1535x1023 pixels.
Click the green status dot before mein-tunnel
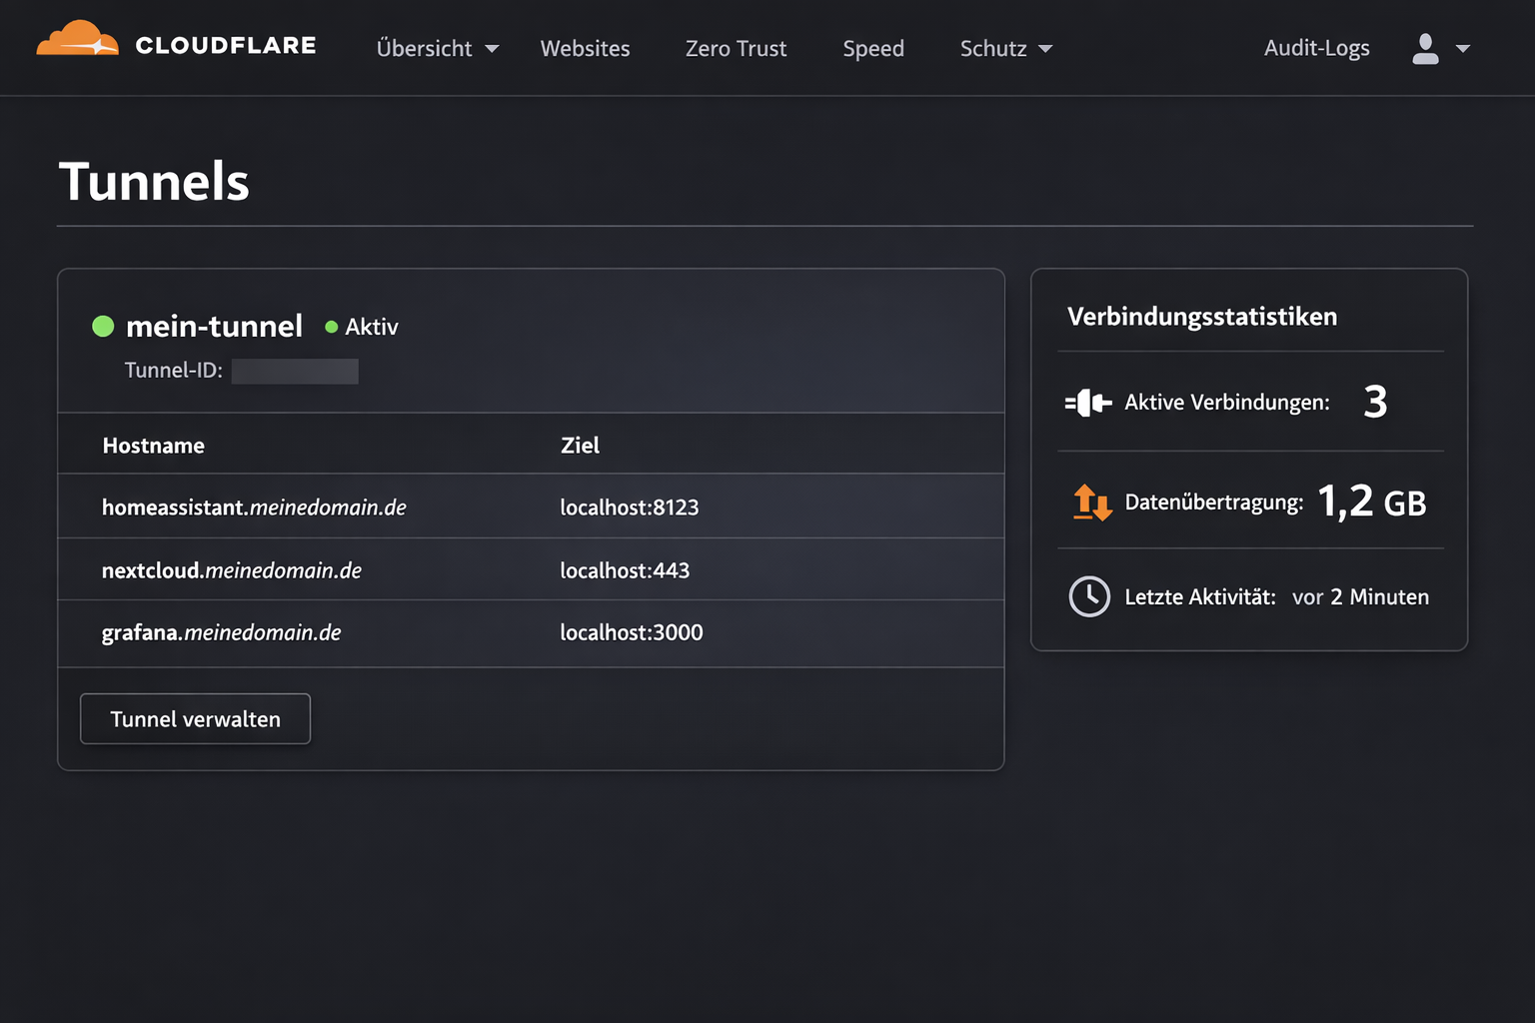[x=103, y=326]
